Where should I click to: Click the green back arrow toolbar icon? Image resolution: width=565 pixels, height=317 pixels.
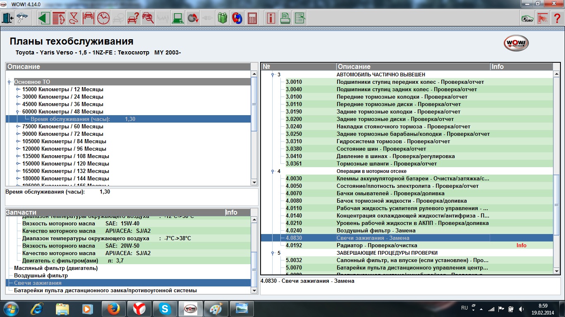(44, 18)
